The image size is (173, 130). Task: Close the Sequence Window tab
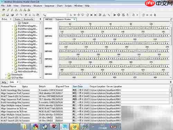click(x=74, y=19)
